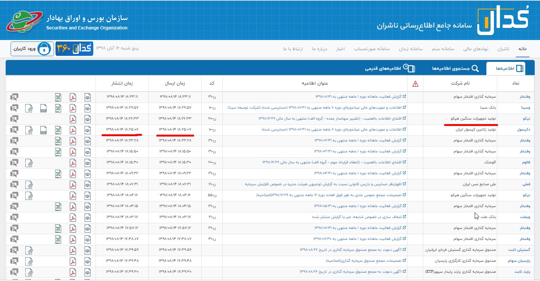Open attachments paperclip in پارسیان سهام row
This screenshot has height=281, width=540.
click(29, 261)
